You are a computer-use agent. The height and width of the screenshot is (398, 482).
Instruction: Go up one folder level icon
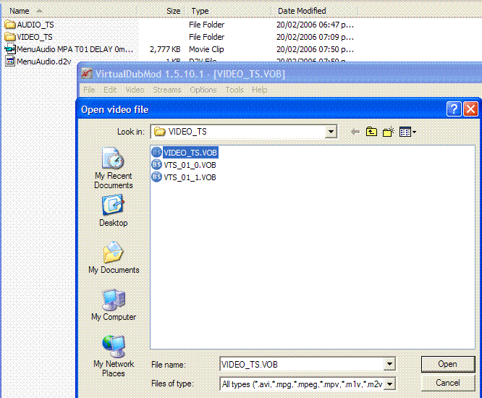(371, 132)
